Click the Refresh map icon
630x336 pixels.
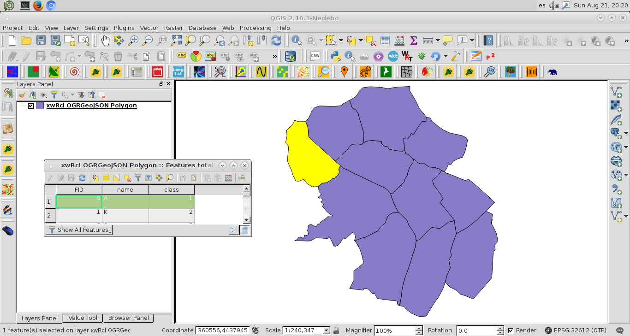(276, 41)
